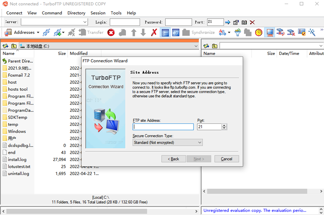Click the red X delete icon in toolbar

pyautogui.click(x=154, y=33)
